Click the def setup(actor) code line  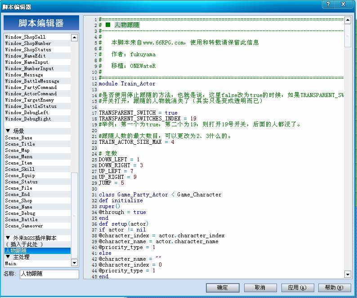[x=123, y=224]
